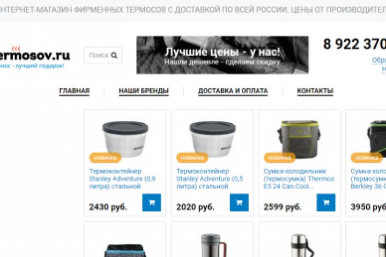Open Сумка-холодильник Thermos E5 24 Can link
386x257 pixels.
(x=299, y=178)
